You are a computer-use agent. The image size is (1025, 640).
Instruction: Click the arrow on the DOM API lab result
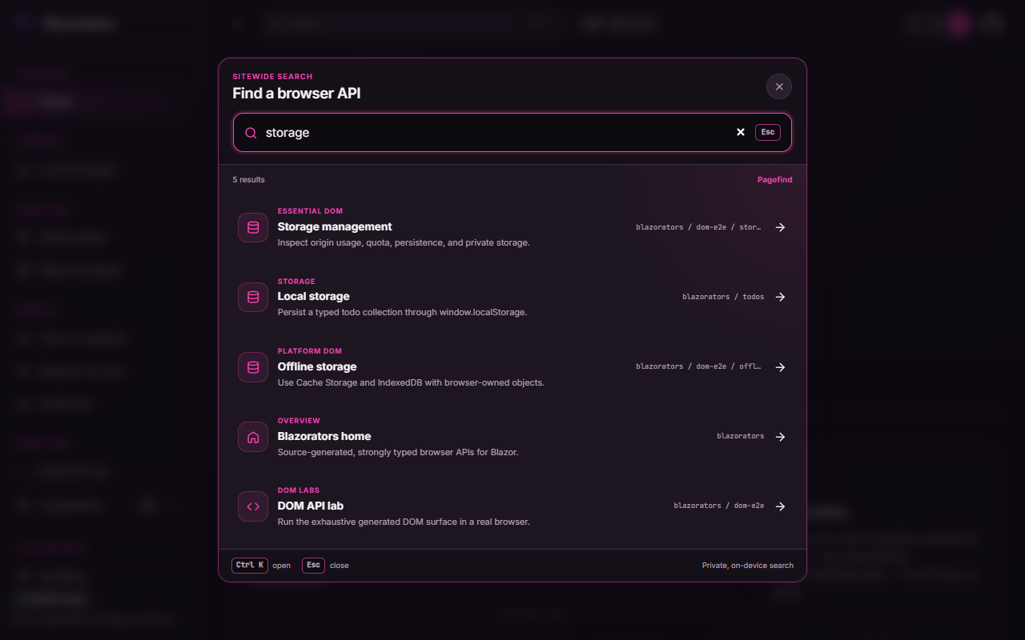(780, 506)
